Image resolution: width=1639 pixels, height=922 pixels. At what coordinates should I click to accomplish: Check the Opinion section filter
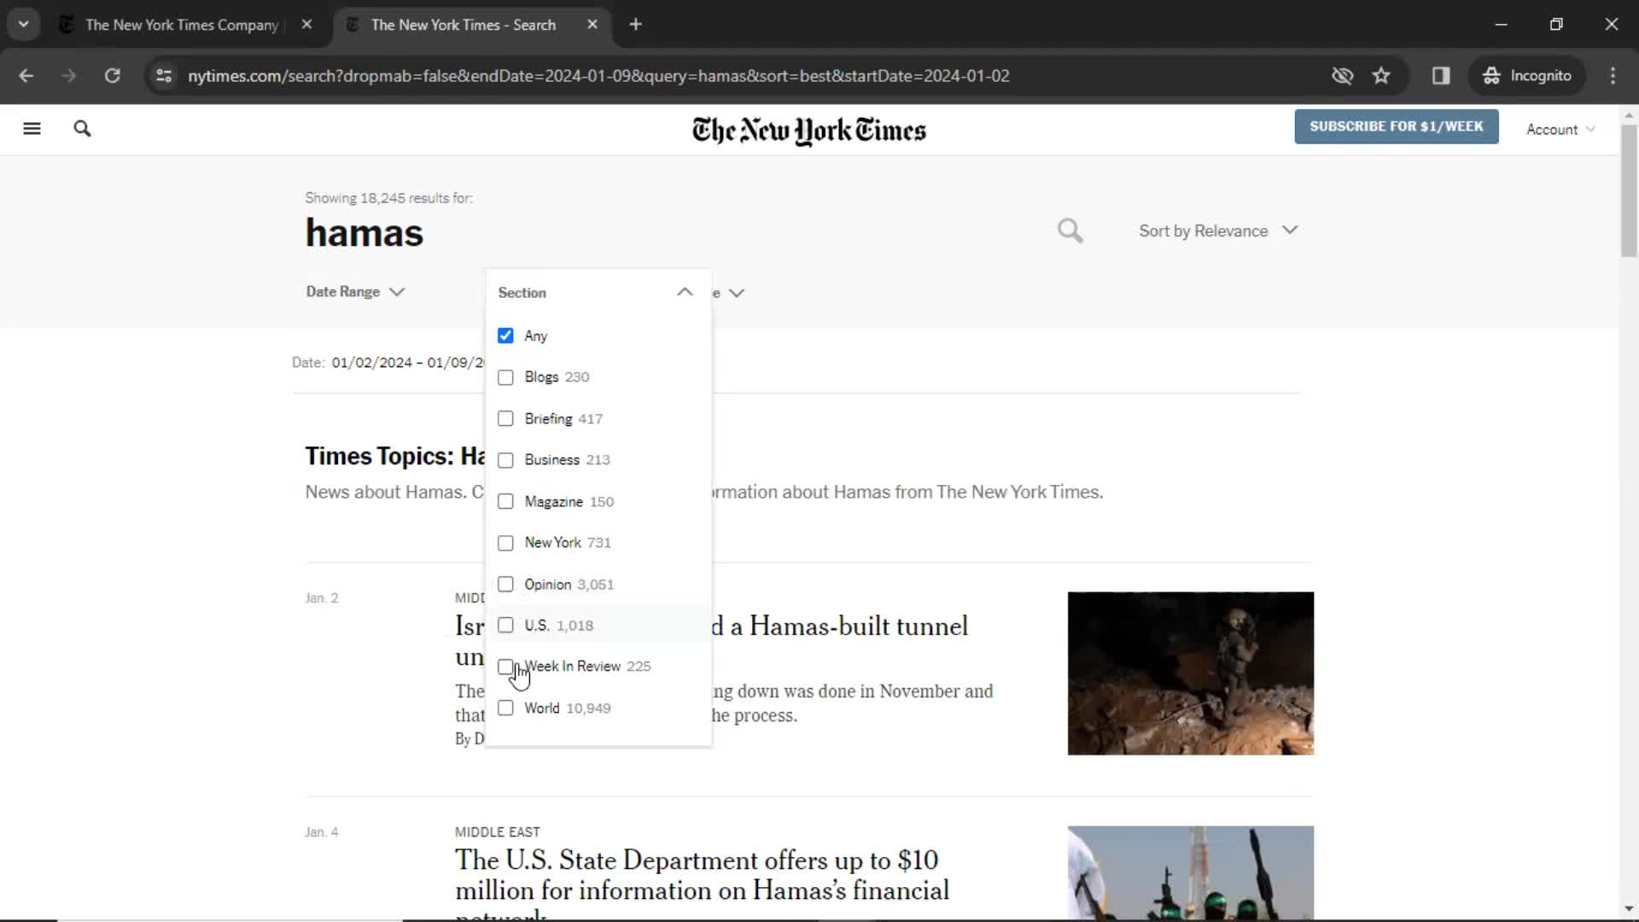[505, 584]
